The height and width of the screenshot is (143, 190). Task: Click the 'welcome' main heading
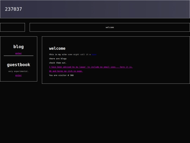[x=57, y=48]
